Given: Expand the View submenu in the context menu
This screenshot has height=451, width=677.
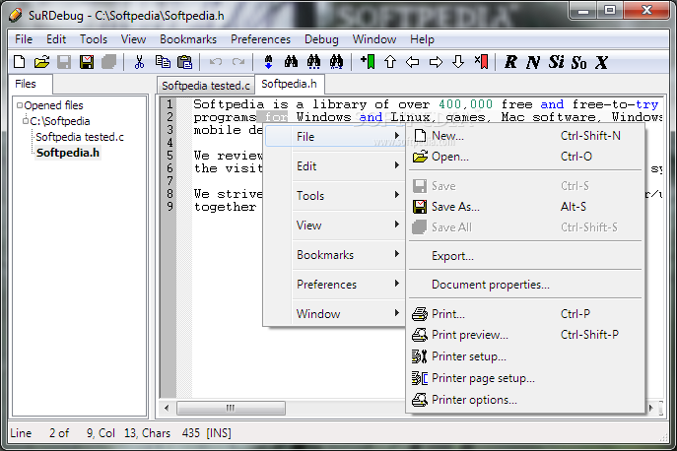Looking at the screenshot, I should [x=348, y=225].
